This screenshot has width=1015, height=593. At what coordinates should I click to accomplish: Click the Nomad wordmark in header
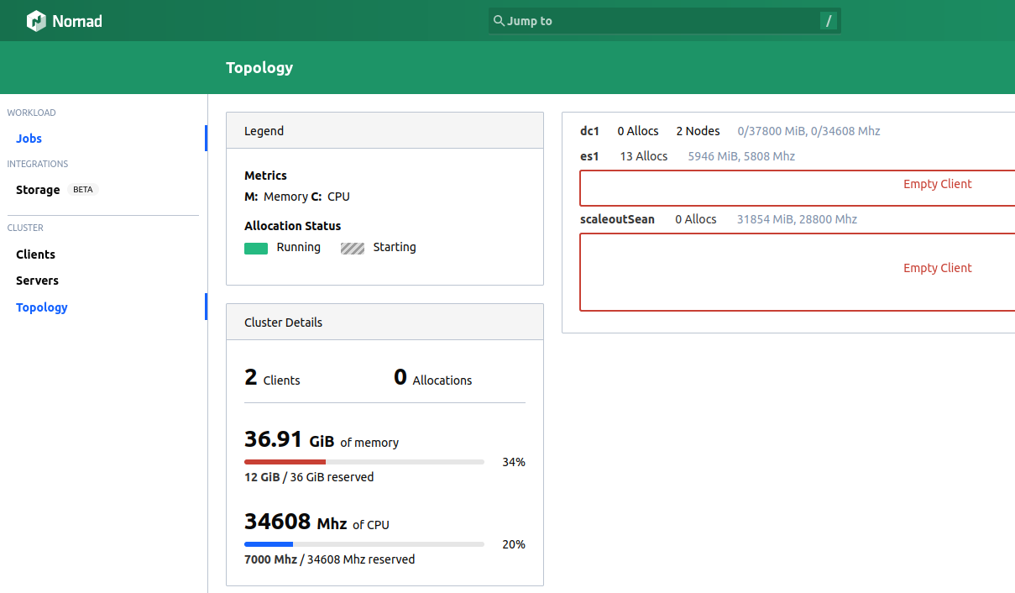click(x=77, y=21)
